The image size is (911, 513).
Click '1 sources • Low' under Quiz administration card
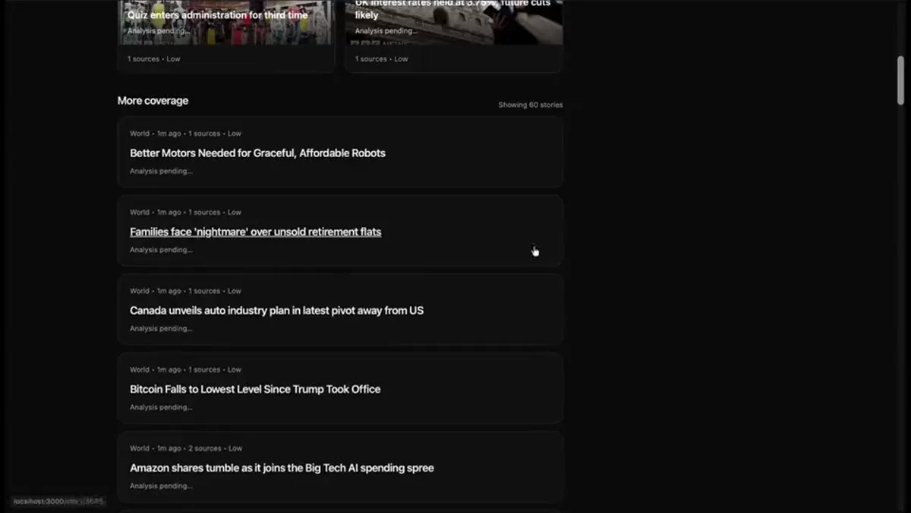point(154,59)
